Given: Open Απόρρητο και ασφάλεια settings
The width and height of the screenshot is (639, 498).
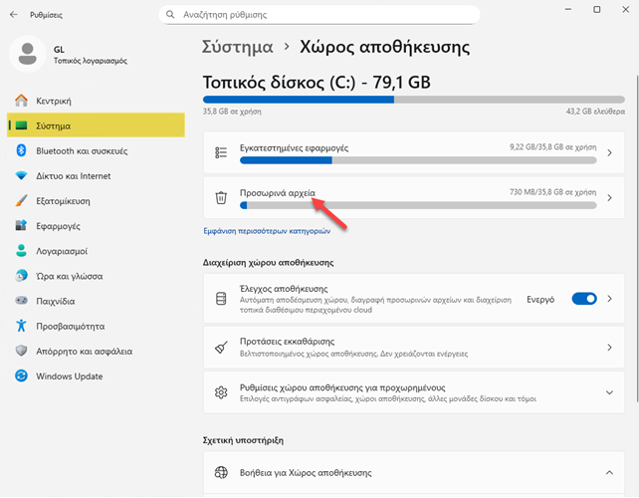Looking at the screenshot, I should click(96, 352).
